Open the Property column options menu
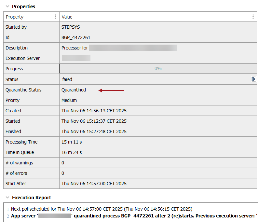258x222 pixels. click(x=56, y=17)
